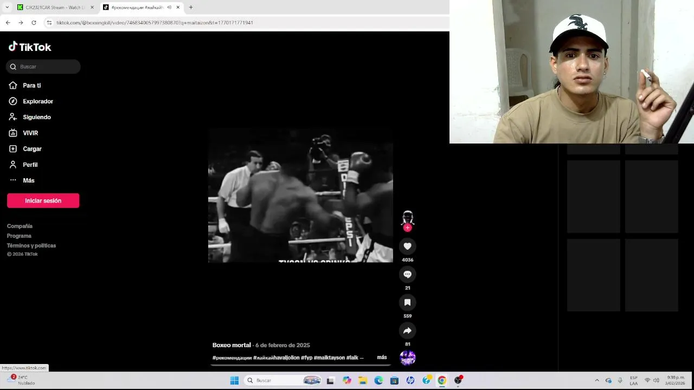Open the ESP LAA language switcher

pos(634,380)
